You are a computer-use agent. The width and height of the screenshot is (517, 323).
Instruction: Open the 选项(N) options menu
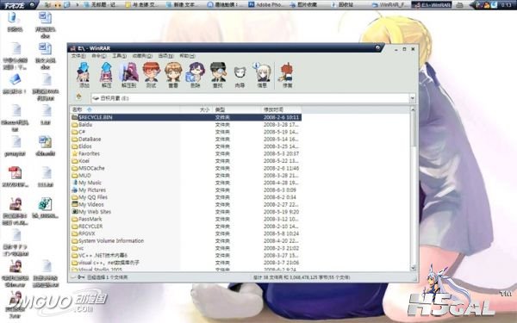[165, 56]
